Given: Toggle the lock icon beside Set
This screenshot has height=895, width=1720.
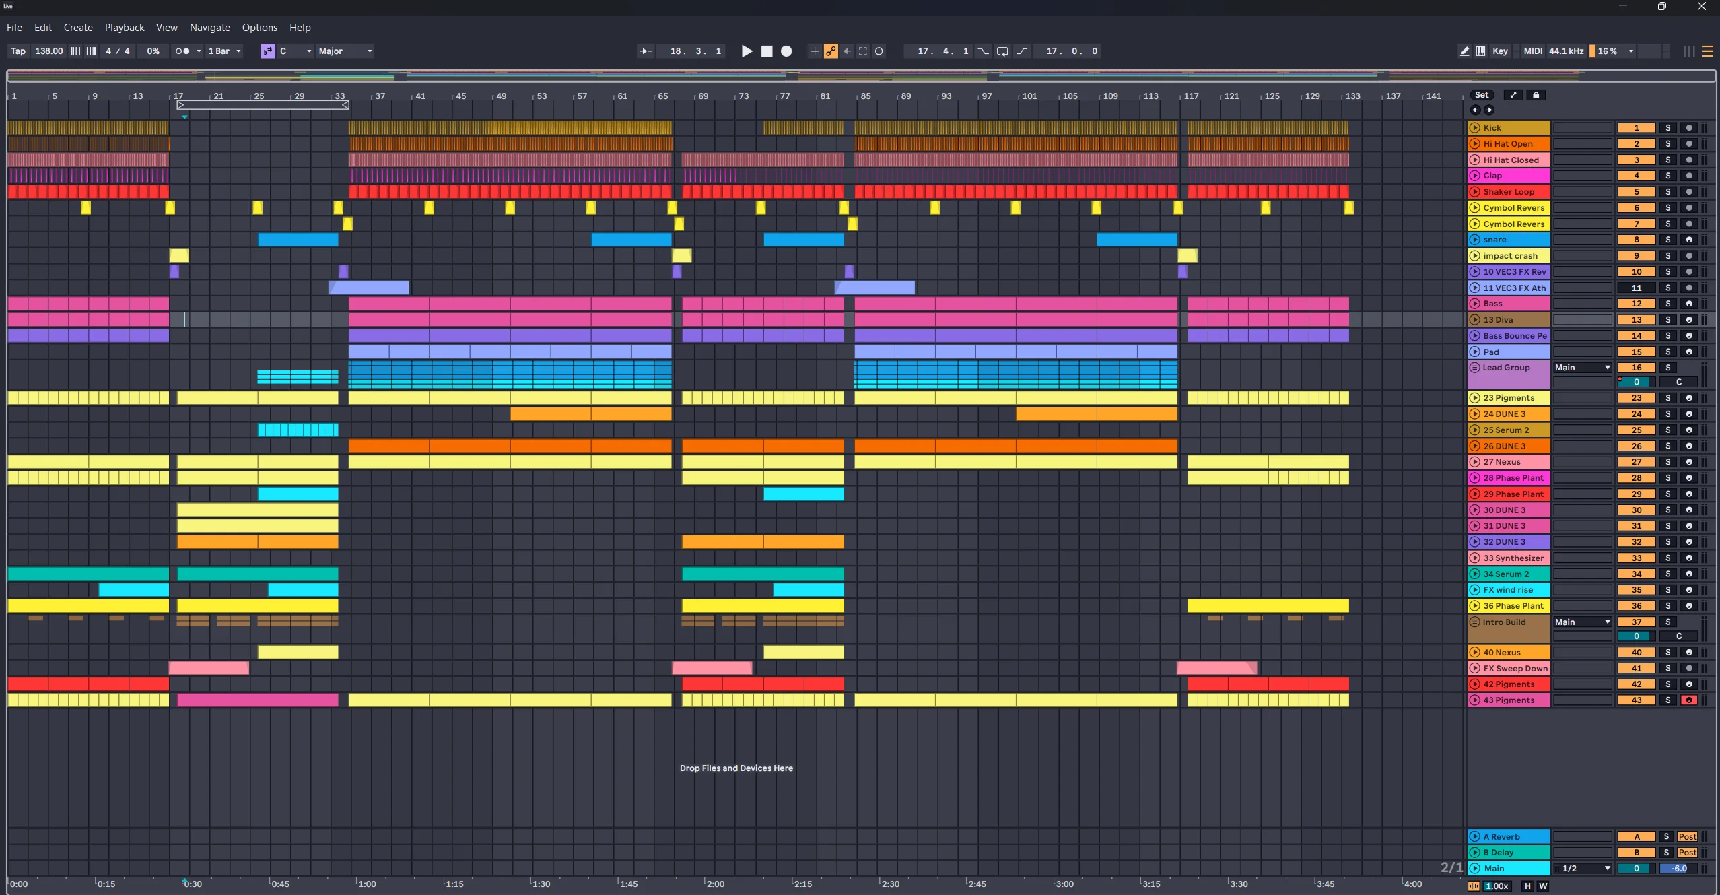Looking at the screenshot, I should [1536, 94].
